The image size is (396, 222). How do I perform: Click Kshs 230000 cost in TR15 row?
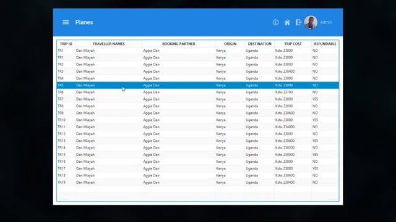click(x=285, y=155)
